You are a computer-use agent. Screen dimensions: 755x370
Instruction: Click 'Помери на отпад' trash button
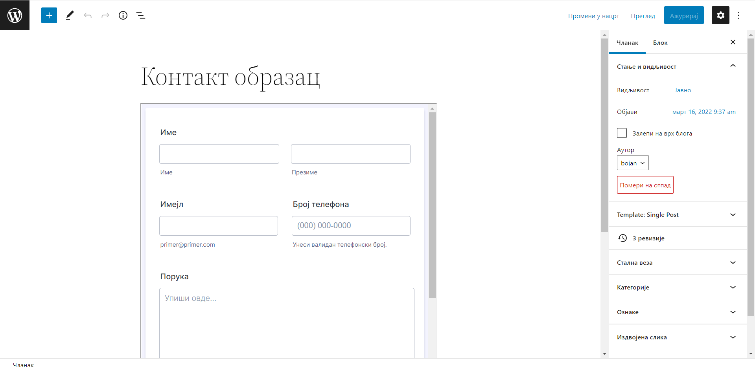(645, 185)
